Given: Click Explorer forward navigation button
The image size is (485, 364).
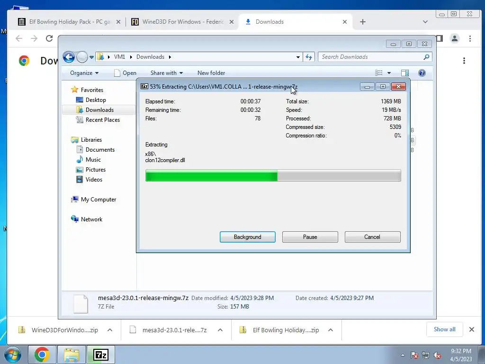Looking at the screenshot, I should [82, 57].
